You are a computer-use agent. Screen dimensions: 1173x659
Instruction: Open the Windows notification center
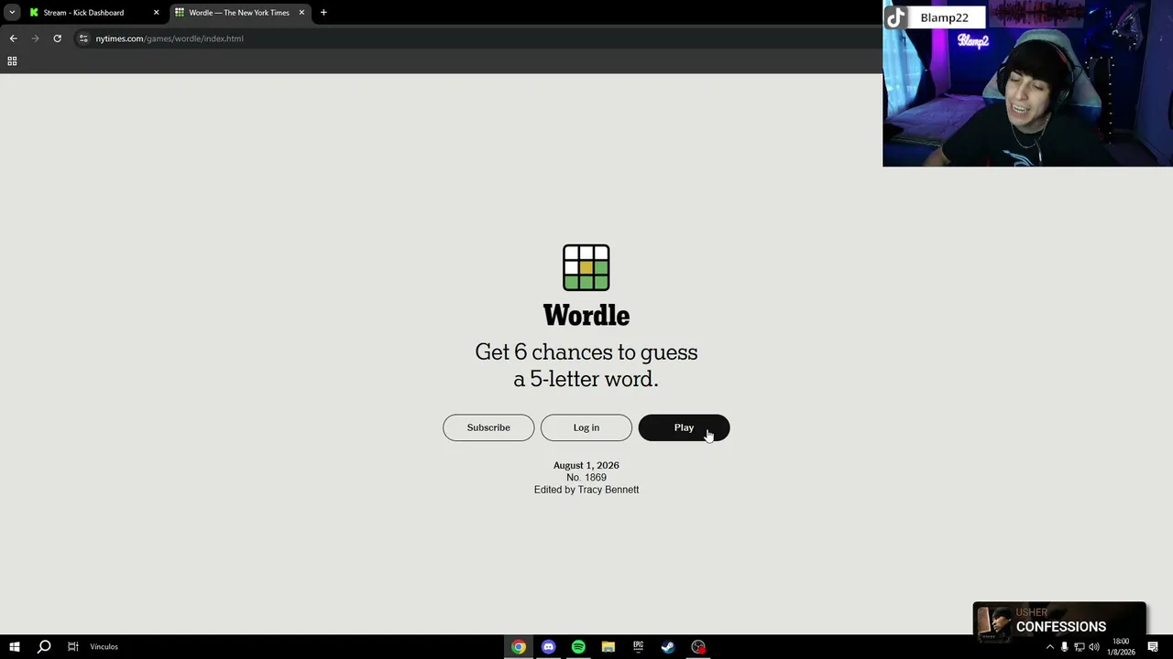1153,647
